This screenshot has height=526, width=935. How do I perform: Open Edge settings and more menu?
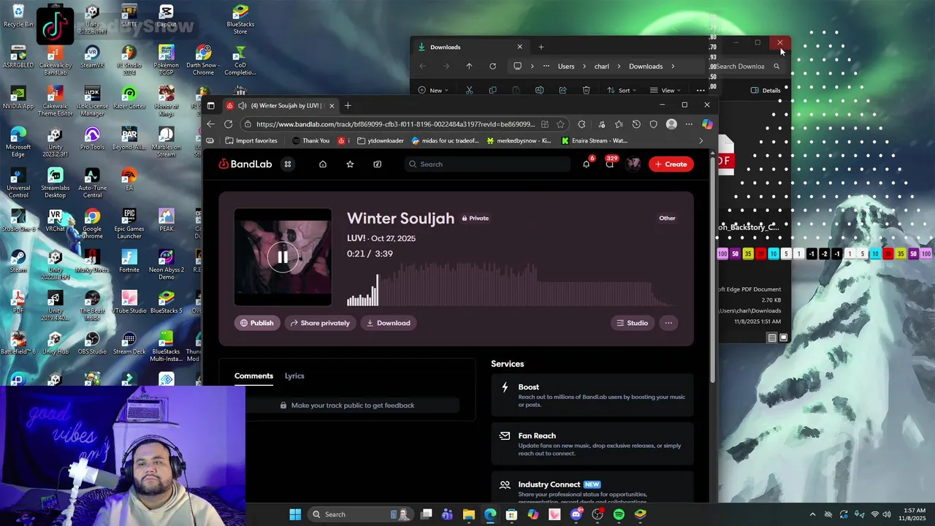click(689, 124)
